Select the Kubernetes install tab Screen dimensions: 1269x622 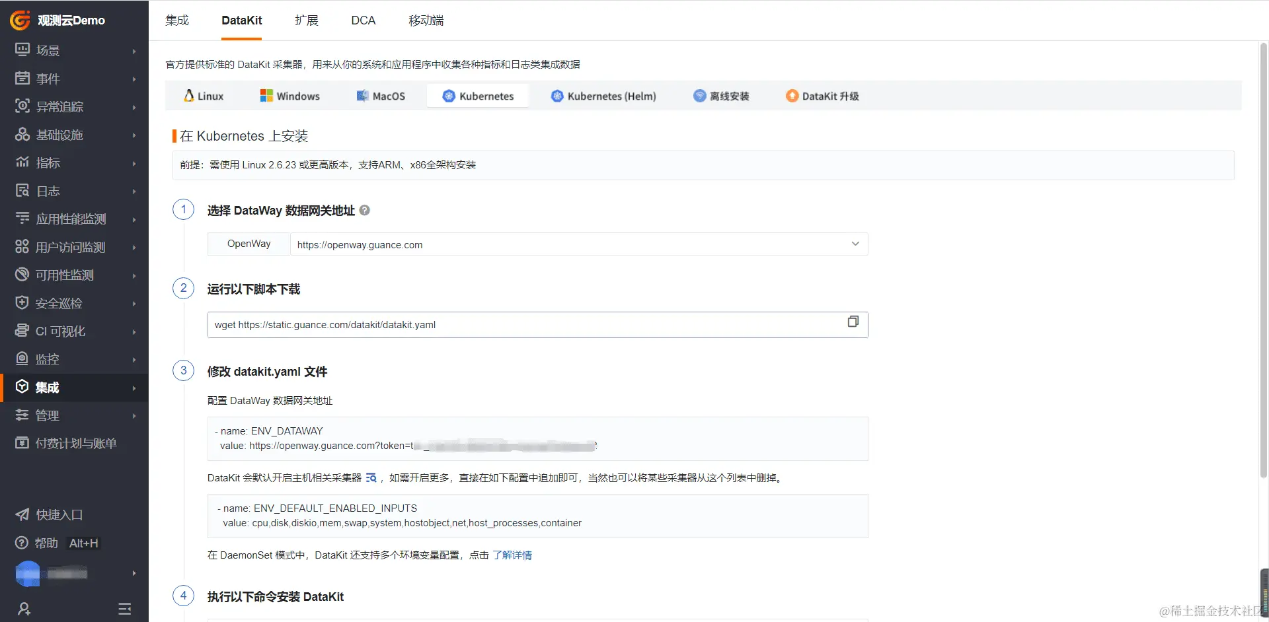pyautogui.click(x=478, y=96)
